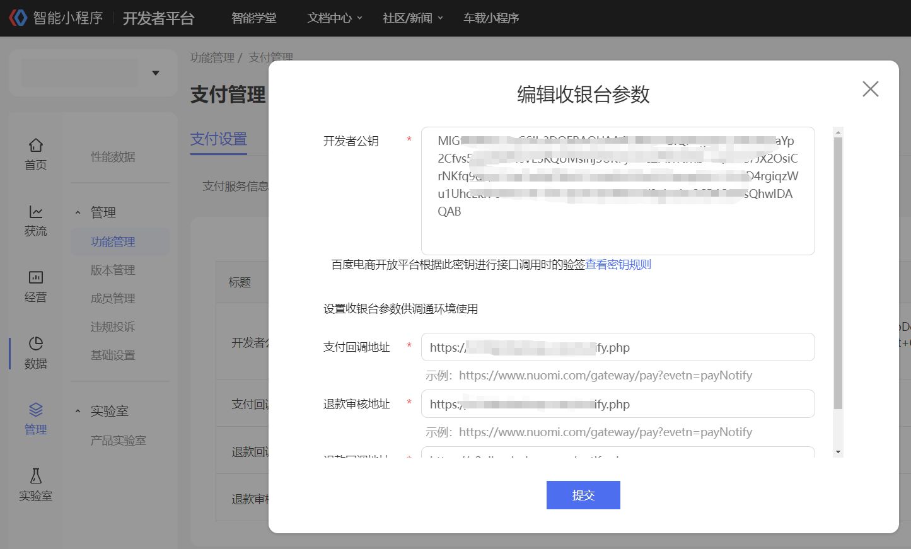Click the 支付回调地址 input field
Viewport: 911px width, 549px height.
point(617,347)
